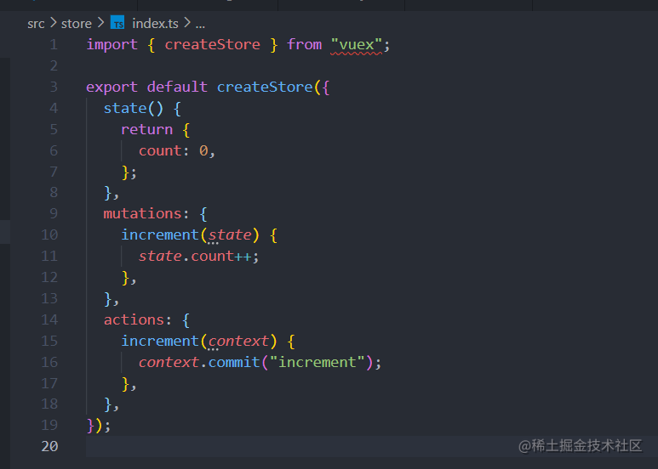Click line number 1 in gutter
The image size is (658, 469).
click(x=54, y=44)
